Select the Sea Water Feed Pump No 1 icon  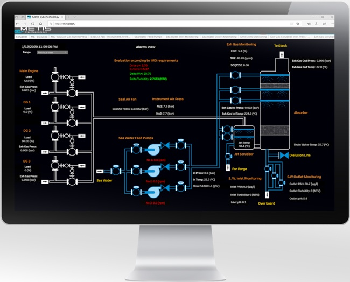point(153,149)
